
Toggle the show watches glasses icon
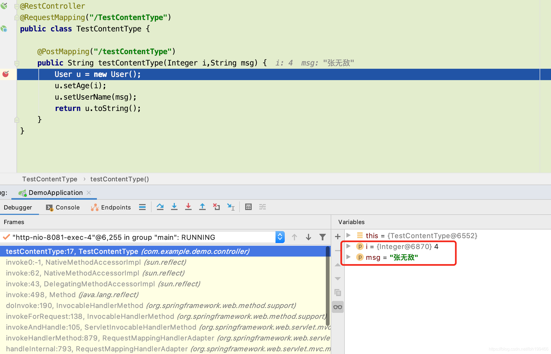tap(338, 307)
